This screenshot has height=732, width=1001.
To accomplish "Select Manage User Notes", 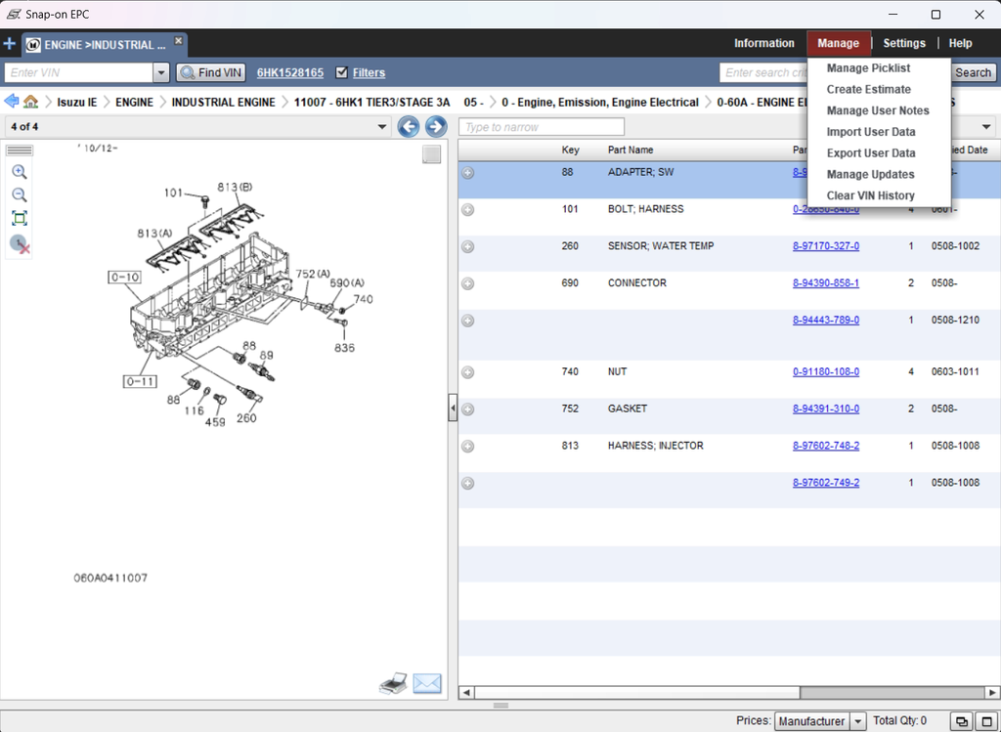I will pos(878,110).
